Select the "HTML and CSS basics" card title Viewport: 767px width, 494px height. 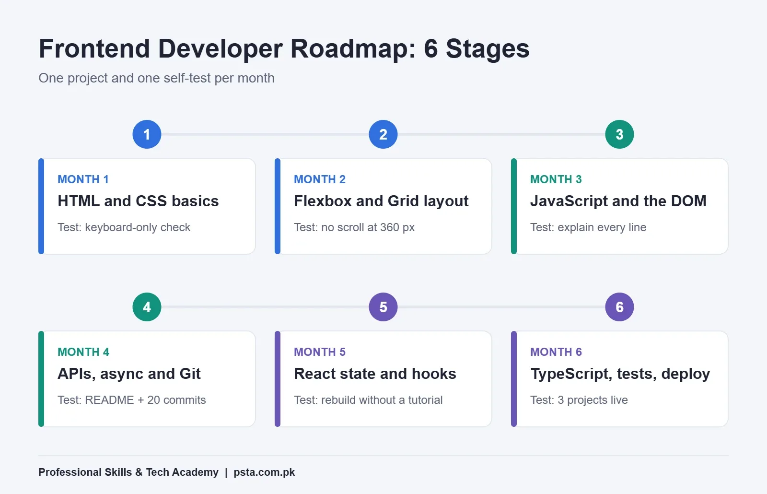coord(138,201)
